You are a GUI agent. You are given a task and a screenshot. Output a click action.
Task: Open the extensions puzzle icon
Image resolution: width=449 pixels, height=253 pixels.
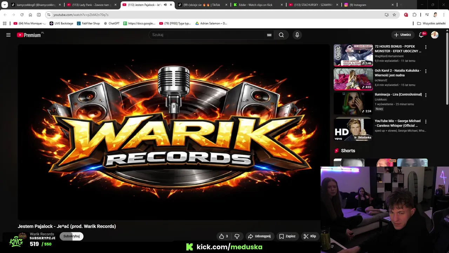pyautogui.click(x=414, y=15)
